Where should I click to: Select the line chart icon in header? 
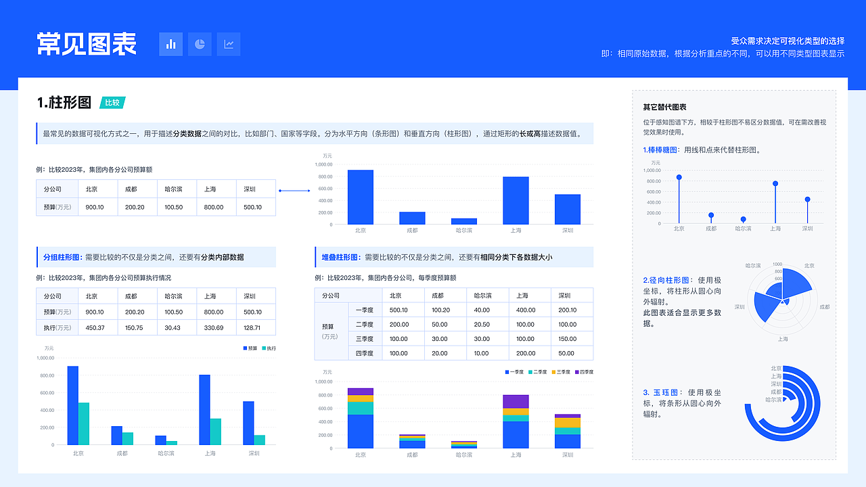[229, 44]
